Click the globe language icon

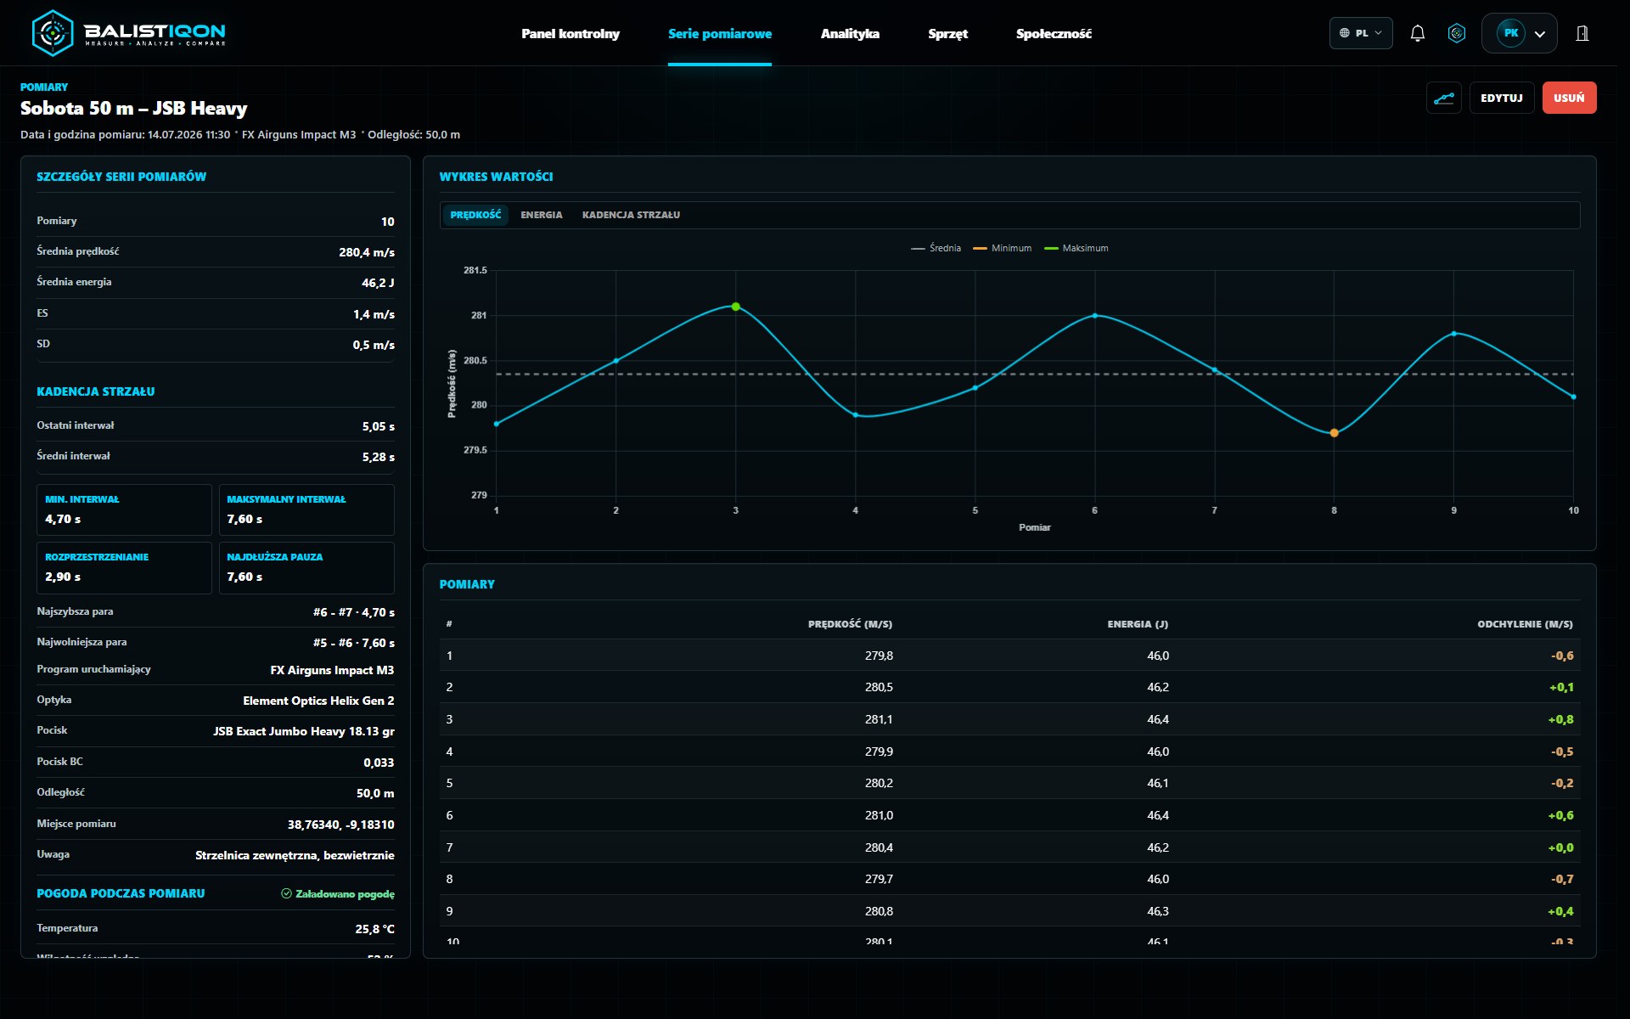[1344, 33]
